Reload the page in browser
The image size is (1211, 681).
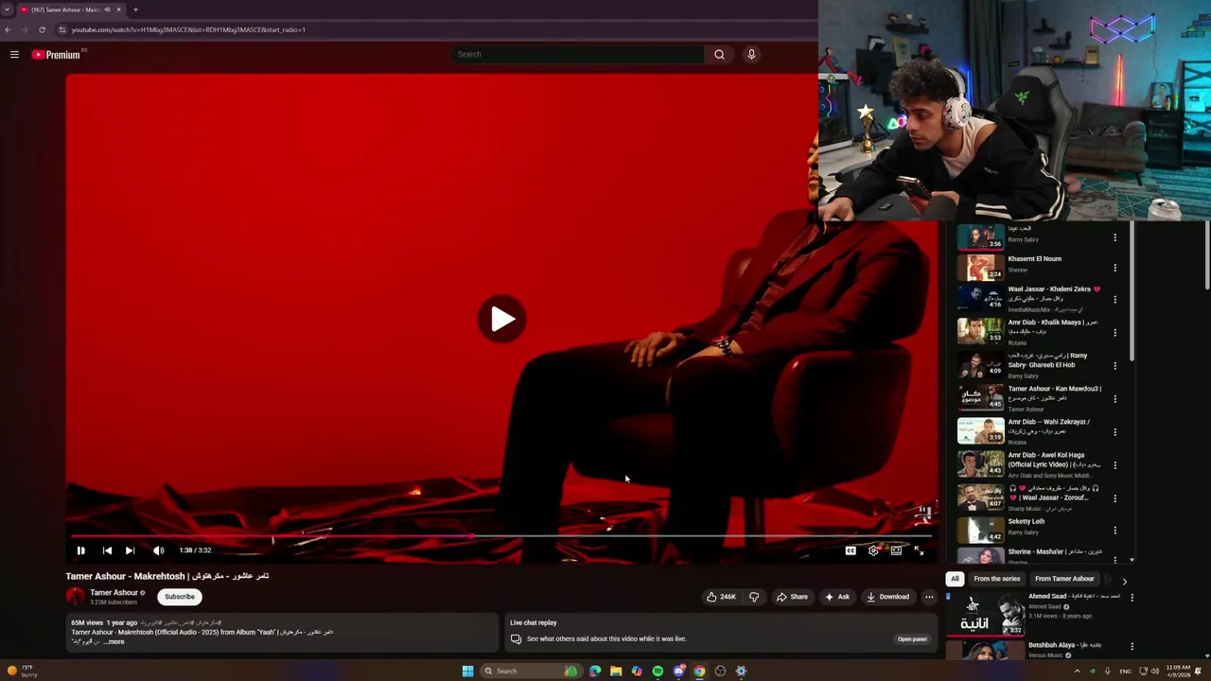point(42,29)
